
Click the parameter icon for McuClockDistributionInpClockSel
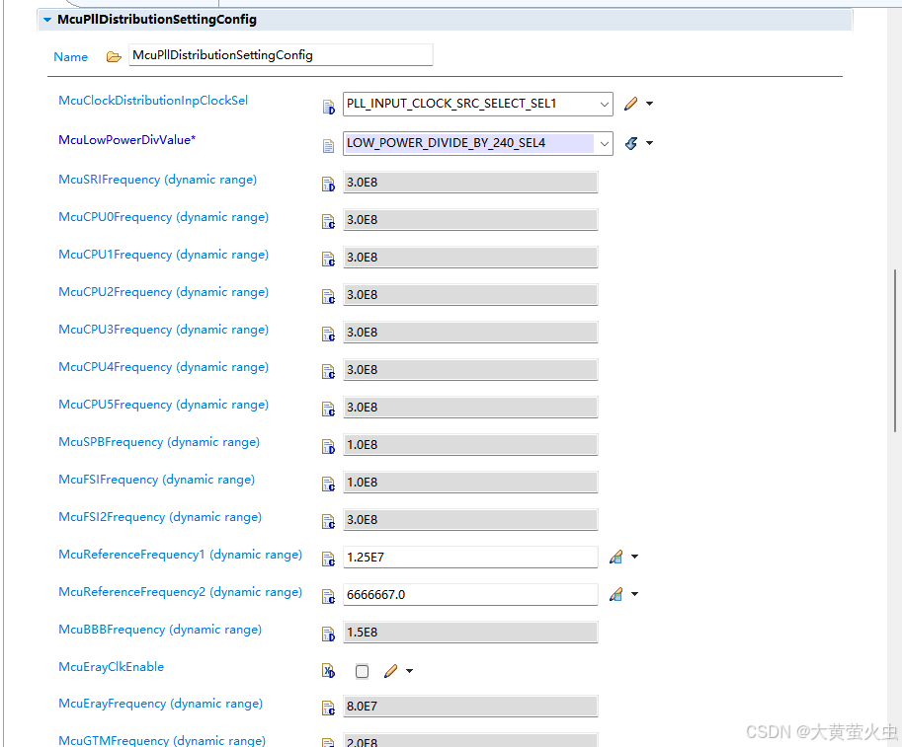pos(328,107)
